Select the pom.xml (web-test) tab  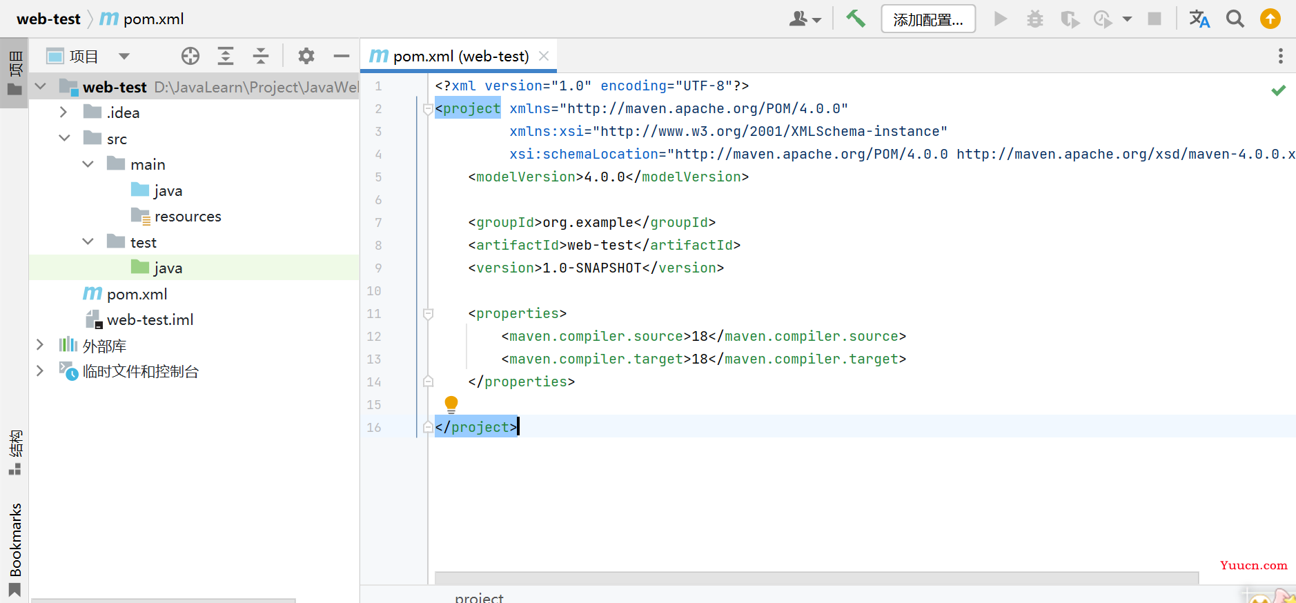[458, 56]
